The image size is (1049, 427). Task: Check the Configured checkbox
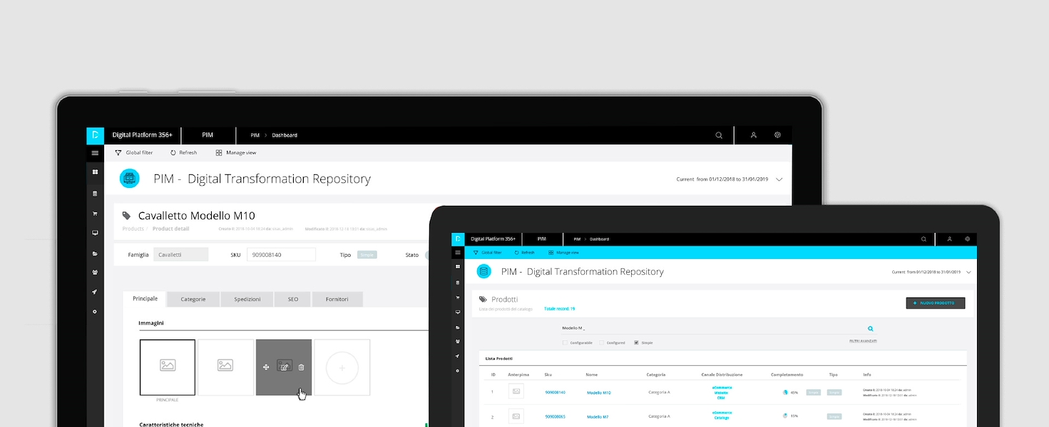[601, 343]
